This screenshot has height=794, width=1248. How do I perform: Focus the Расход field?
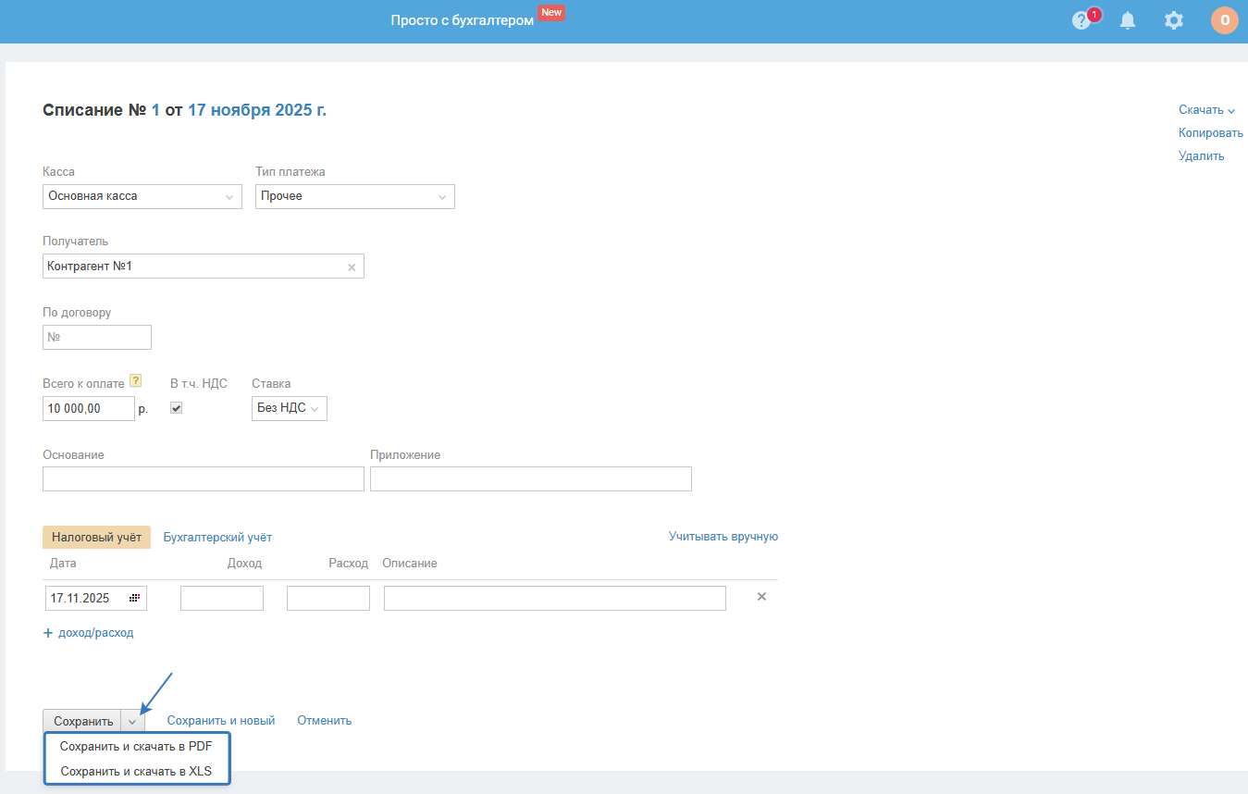(x=328, y=598)
